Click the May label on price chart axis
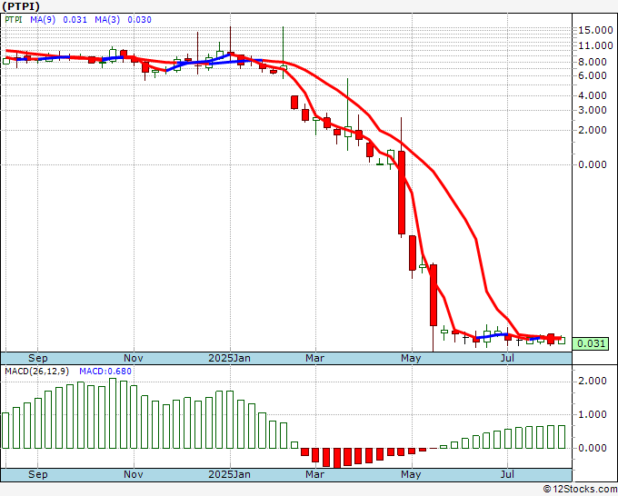This screenshot has width=618, height=496. [x=411, y=358]
